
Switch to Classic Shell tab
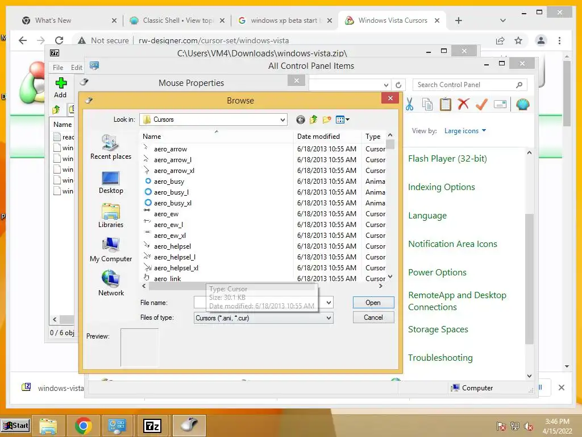tap(177, 20)
